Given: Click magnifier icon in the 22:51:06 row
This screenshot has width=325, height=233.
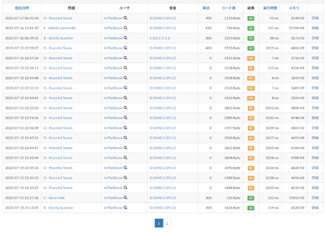Looking at the screenshot, I should click(125, 118).
